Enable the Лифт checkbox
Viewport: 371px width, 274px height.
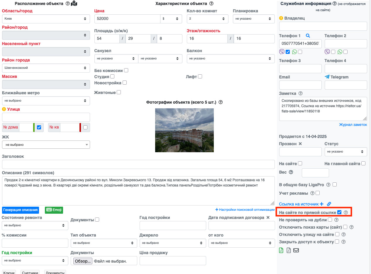[200, 76]
